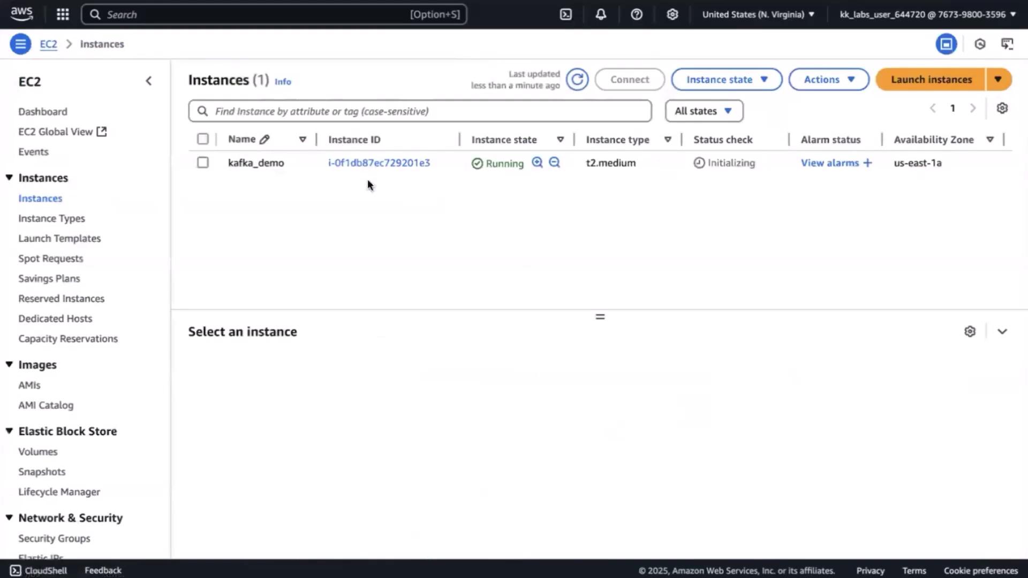The width and height of the screenshot is (1028, 578).
Task: Click the zoom-out filter icon beside Running
Action: pyautogui.click(x=555, y=163)
